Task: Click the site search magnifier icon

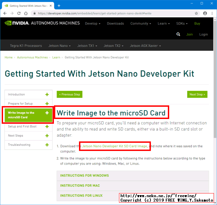Action: (178, 34)
